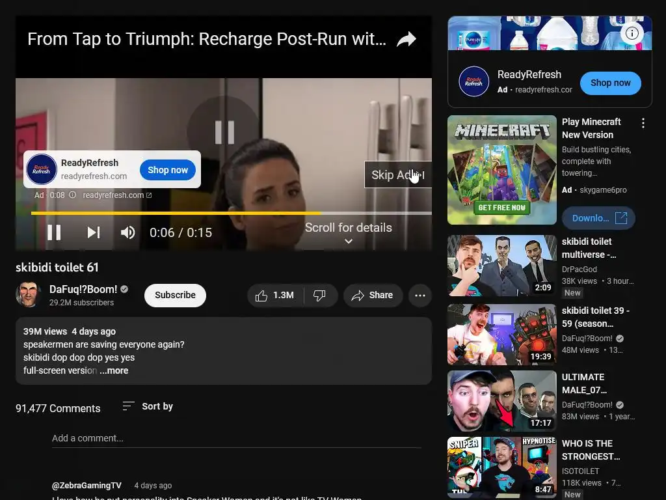Image resolution: width=666 pixels, height=500 pixels.
Task: Click the sidebar ReadyRefresh ad banner image
Action: [550, 33]
